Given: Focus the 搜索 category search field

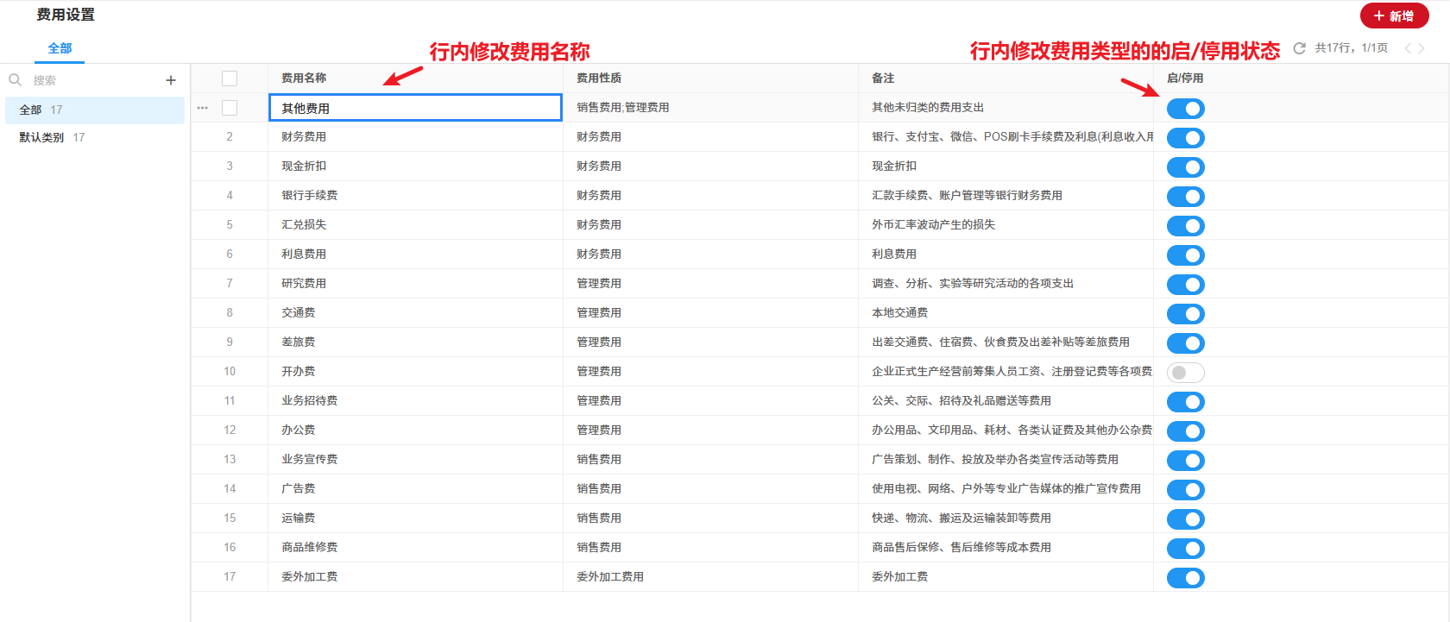Looking at the screenshot, I should pos(95,80).
